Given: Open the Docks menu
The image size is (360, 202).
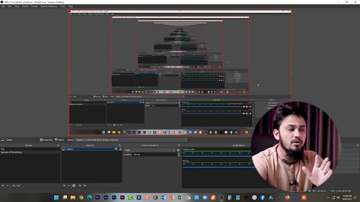Looking at the screenshot, I should coord(25,6).
